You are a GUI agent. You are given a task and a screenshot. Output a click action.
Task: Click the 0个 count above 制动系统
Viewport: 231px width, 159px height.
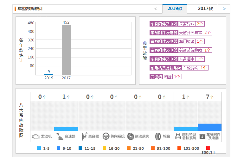pyautogui.click(x=138, y=97)
